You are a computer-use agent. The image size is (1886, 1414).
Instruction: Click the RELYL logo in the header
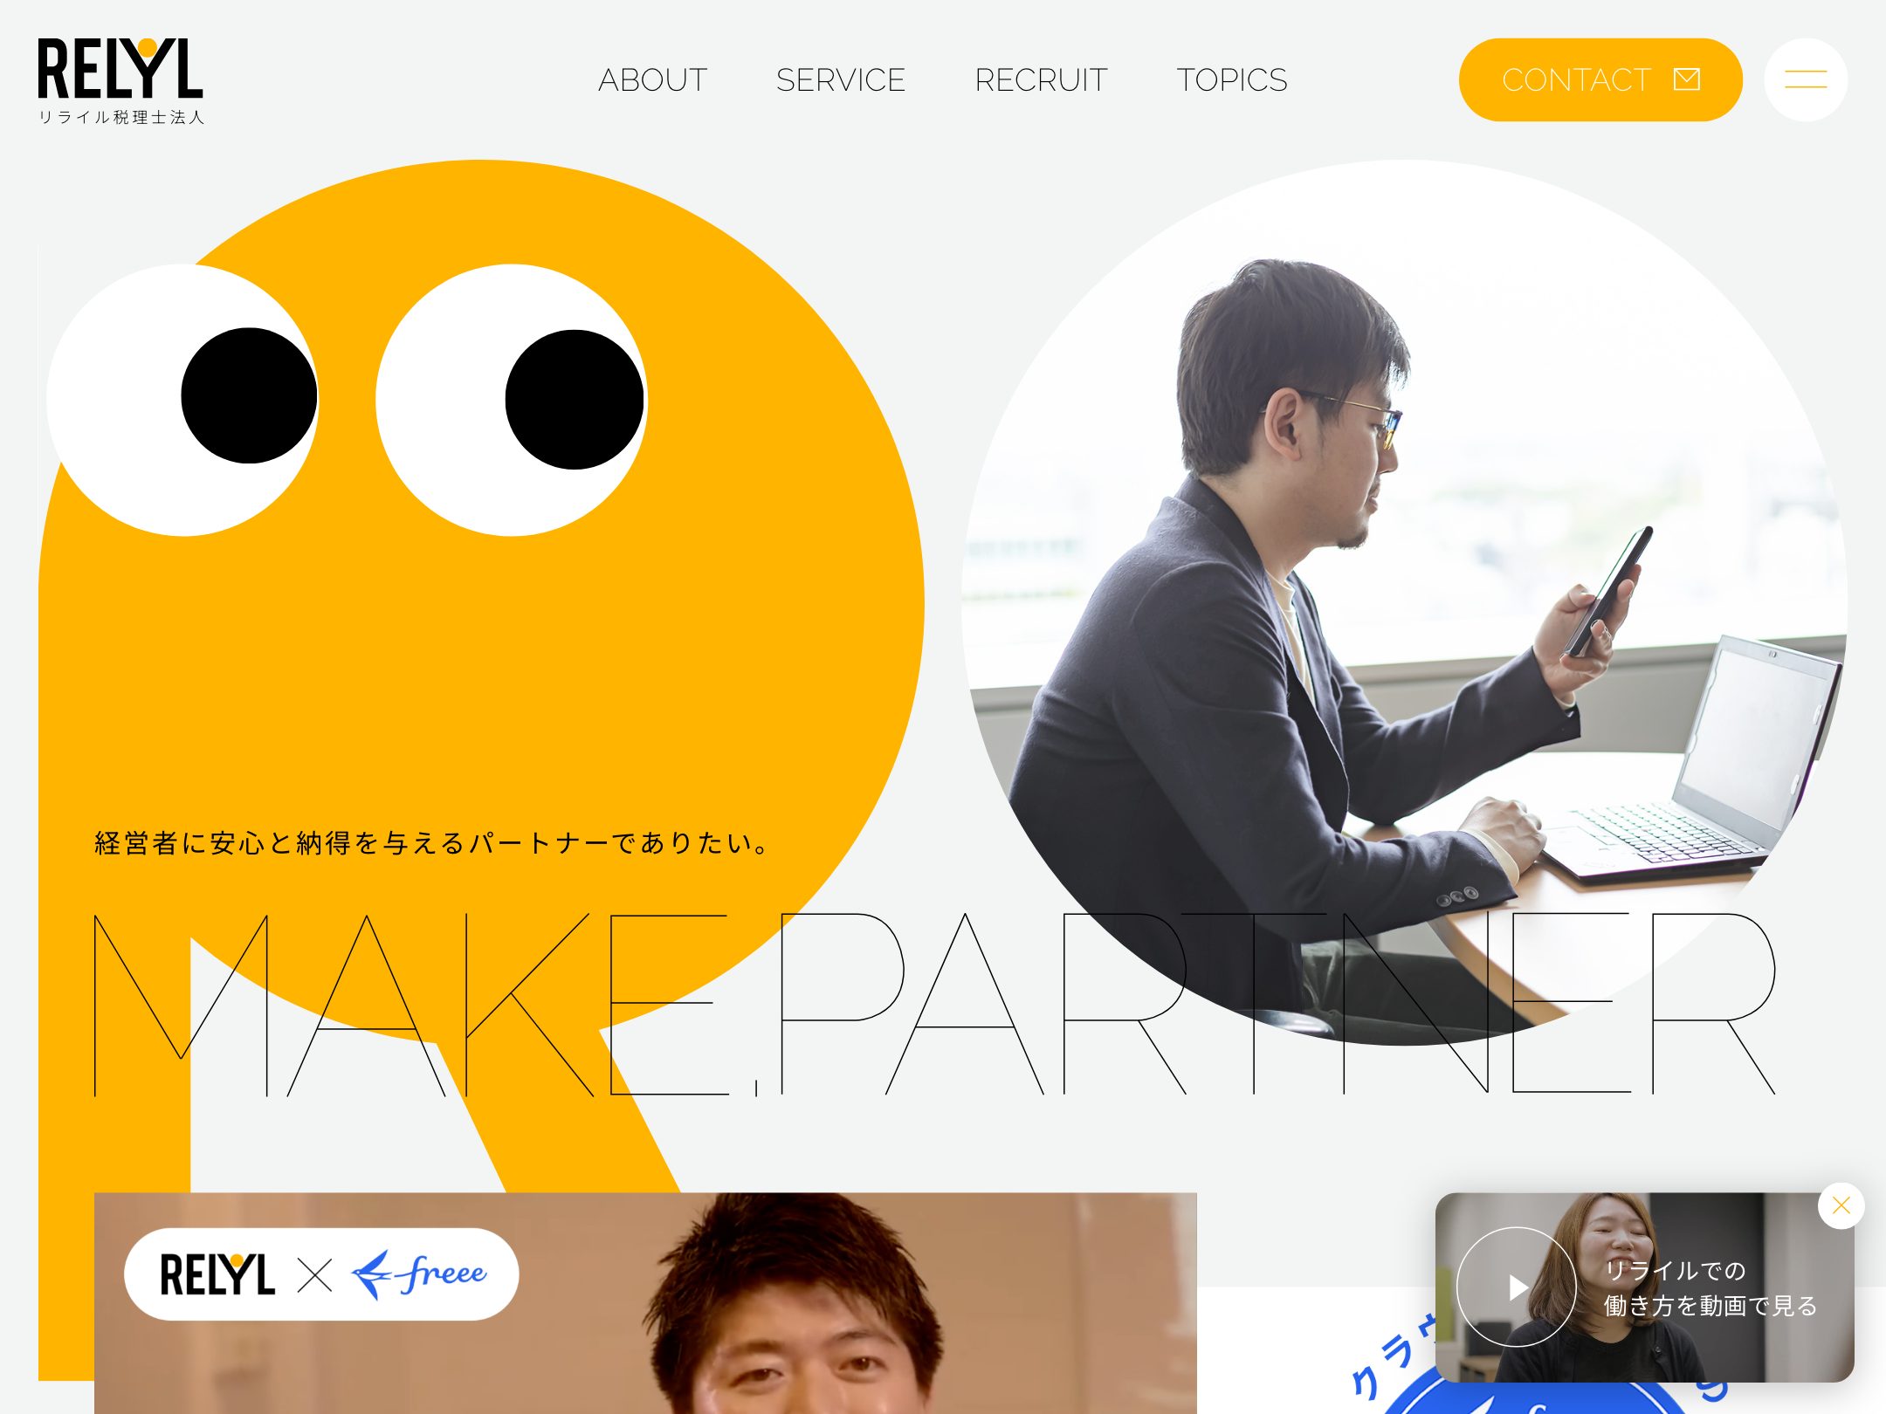120,80
